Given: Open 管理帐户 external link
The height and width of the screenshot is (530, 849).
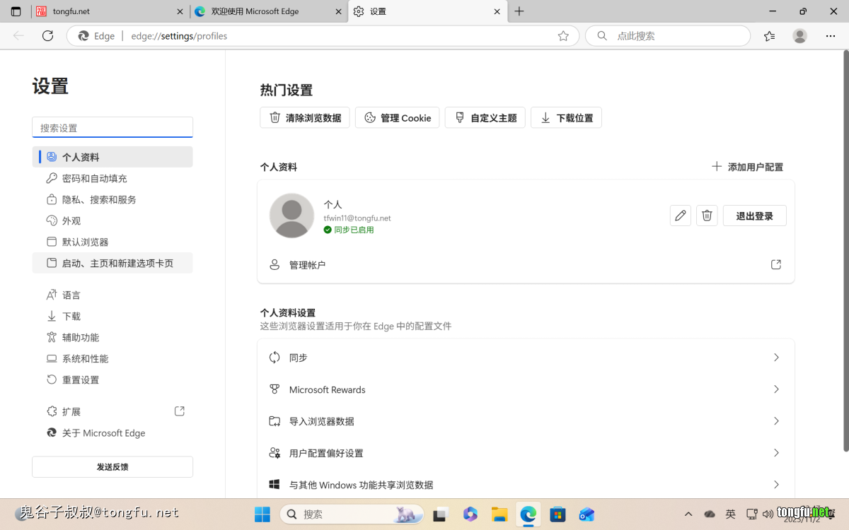Looking at the screenshot, I should point(775,265).
